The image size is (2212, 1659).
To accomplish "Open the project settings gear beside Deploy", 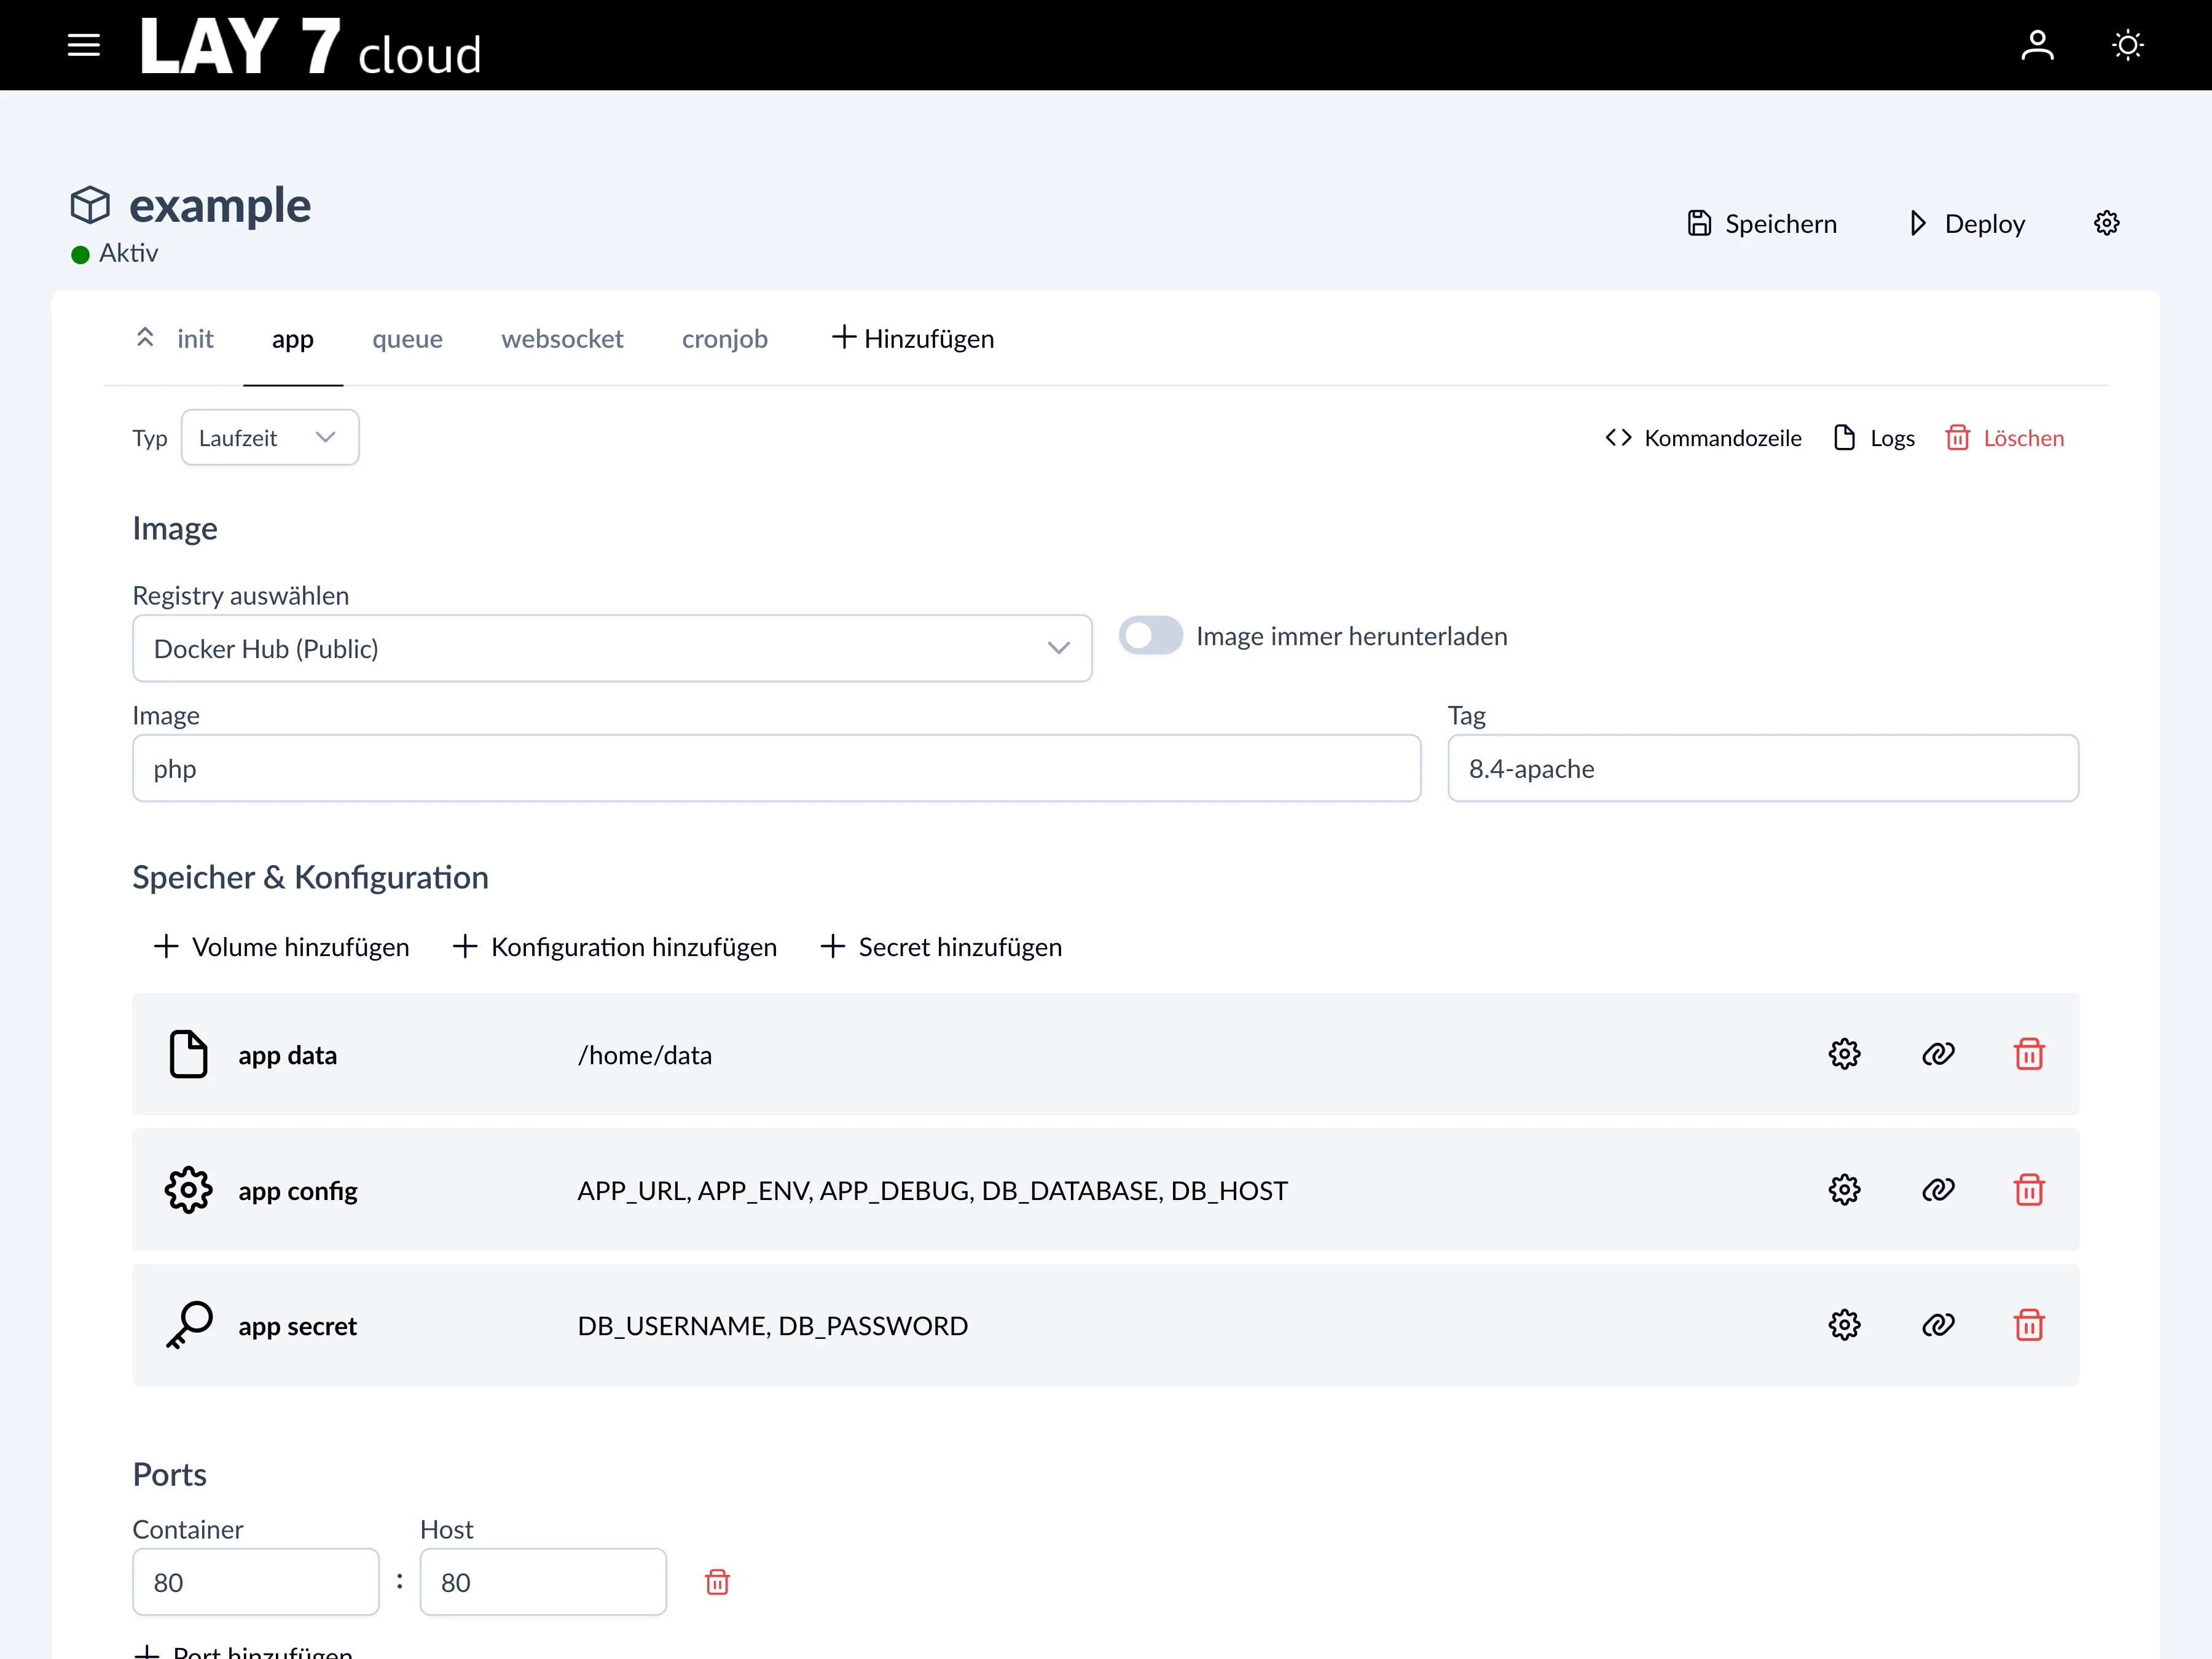I will pos(2106,222).
